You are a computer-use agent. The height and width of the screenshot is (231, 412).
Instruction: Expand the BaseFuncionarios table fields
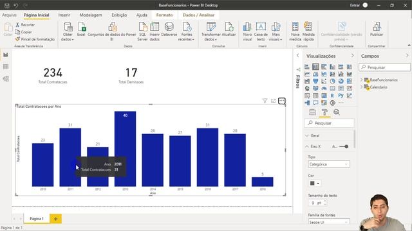click(x=362, y=80)
